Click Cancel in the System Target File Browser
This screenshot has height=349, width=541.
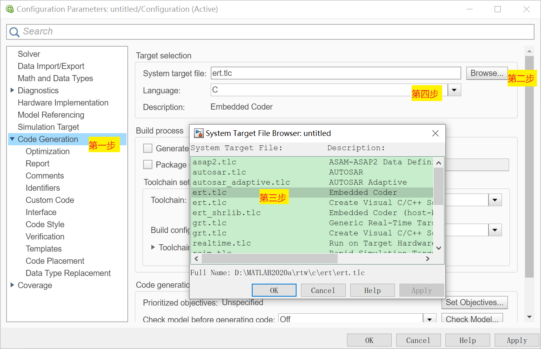[323, 290]
